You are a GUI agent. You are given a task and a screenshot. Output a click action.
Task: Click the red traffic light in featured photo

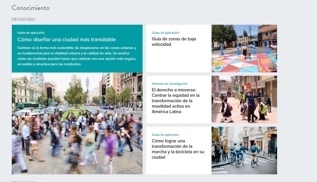[104, 90]
